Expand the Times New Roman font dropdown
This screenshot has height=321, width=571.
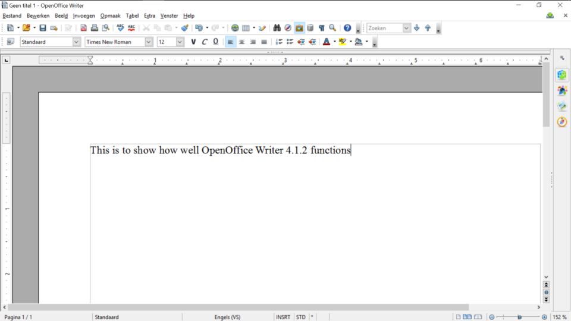pyautogui.click(x=149, y=42)
